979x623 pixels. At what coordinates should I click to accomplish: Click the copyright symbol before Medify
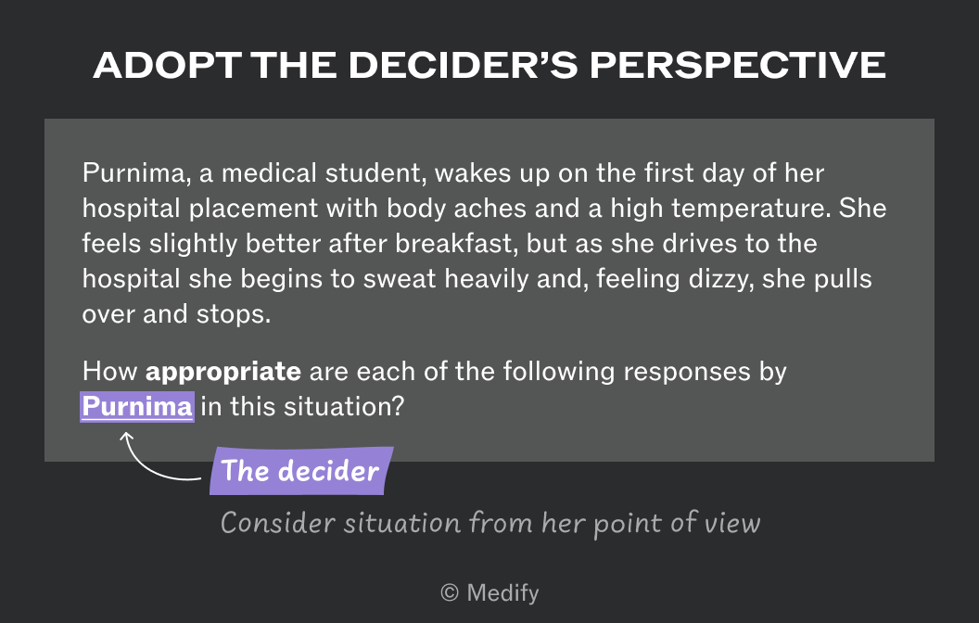click(x=450, y=592)
